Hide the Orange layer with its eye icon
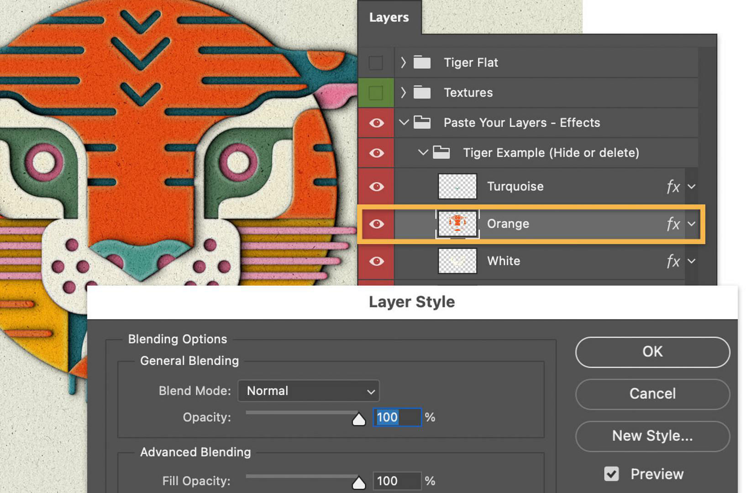Viewport: 746px width, 493px height. coord(376,224)
